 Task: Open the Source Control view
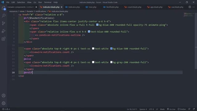(3, 23)
